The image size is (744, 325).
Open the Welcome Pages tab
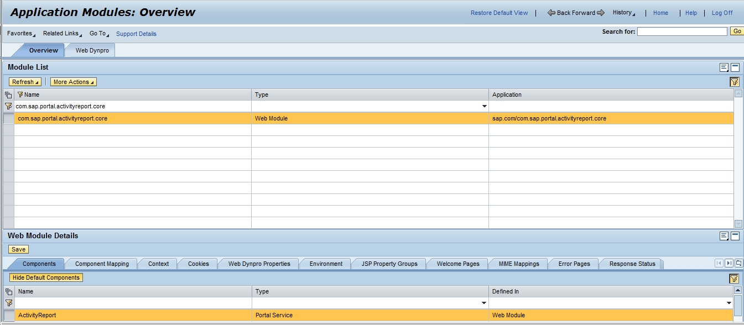458,264
